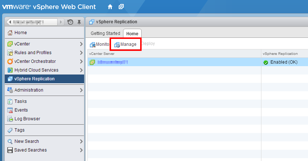
Task: Click the Home house icon in sidebar
Action: coord(10,33)
